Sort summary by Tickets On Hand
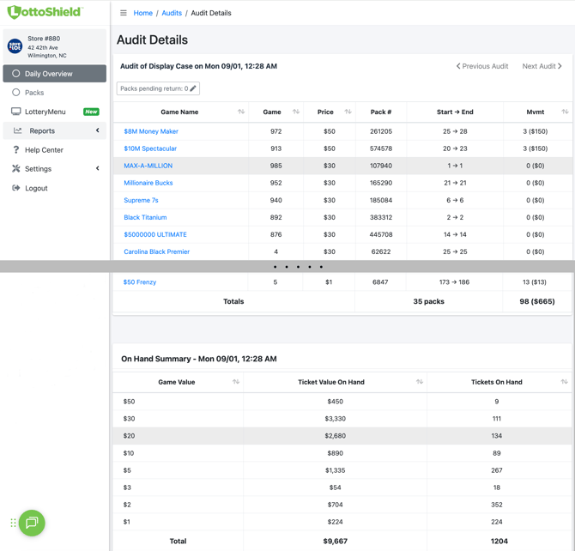This screenshot has width=575, height=551. tap(564, 382)
